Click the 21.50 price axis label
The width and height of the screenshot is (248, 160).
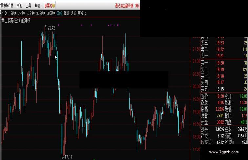point(196,49)
